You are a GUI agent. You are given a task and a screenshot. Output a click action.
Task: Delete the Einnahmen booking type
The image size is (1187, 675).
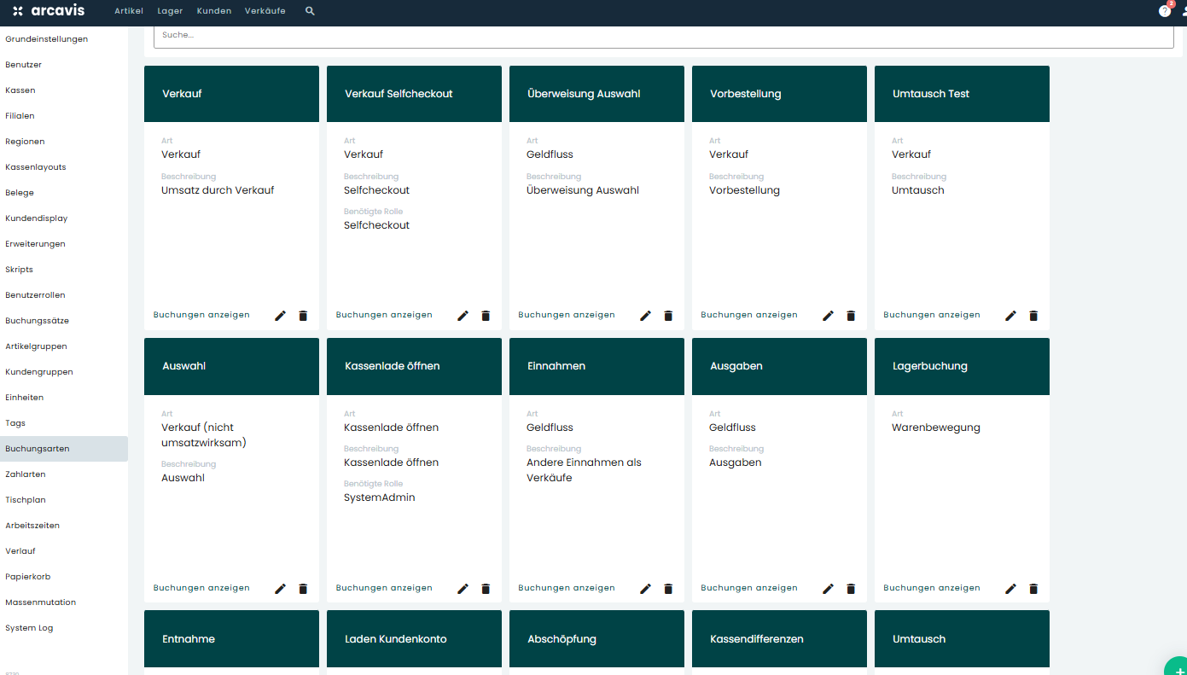[668, 589]
